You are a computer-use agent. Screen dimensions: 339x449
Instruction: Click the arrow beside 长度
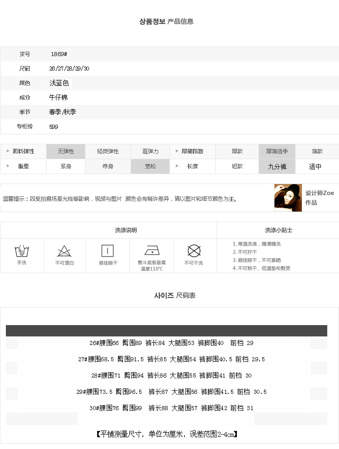coord(177,166)
